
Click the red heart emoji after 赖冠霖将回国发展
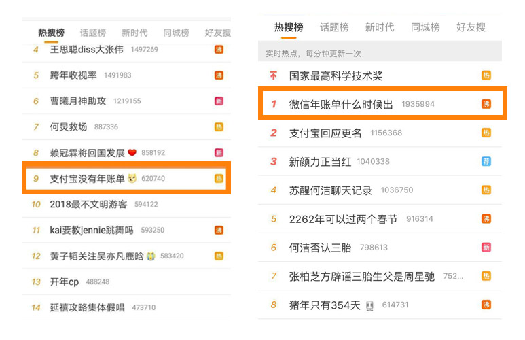(132, 152)
